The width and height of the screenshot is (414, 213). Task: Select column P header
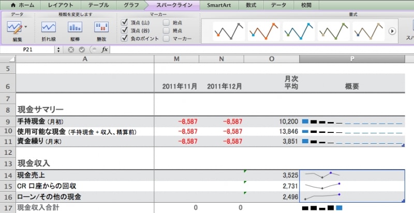tap(352, 58)
